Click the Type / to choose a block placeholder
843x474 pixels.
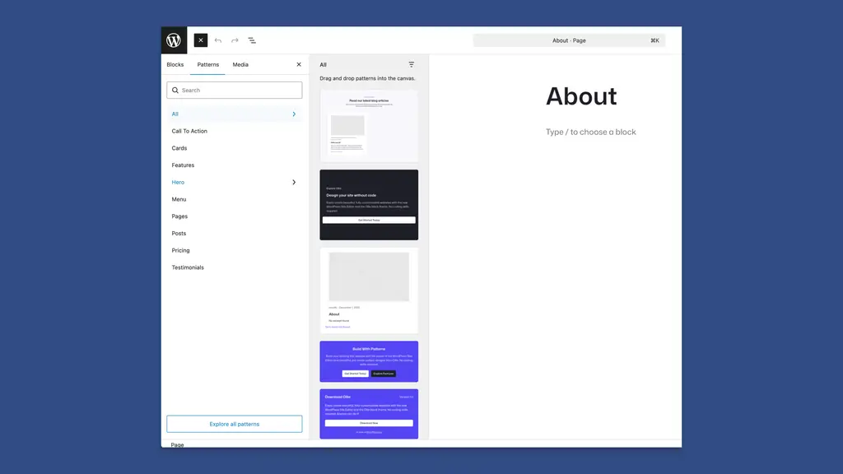click(591, 132)
